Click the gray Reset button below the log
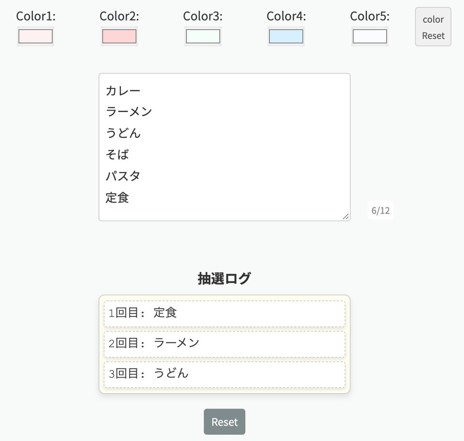The height and width of the screenshot is (441, 464). (x=225, y=422)
